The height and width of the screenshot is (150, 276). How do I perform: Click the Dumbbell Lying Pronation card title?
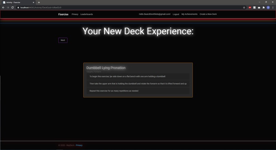pos(106,68)
